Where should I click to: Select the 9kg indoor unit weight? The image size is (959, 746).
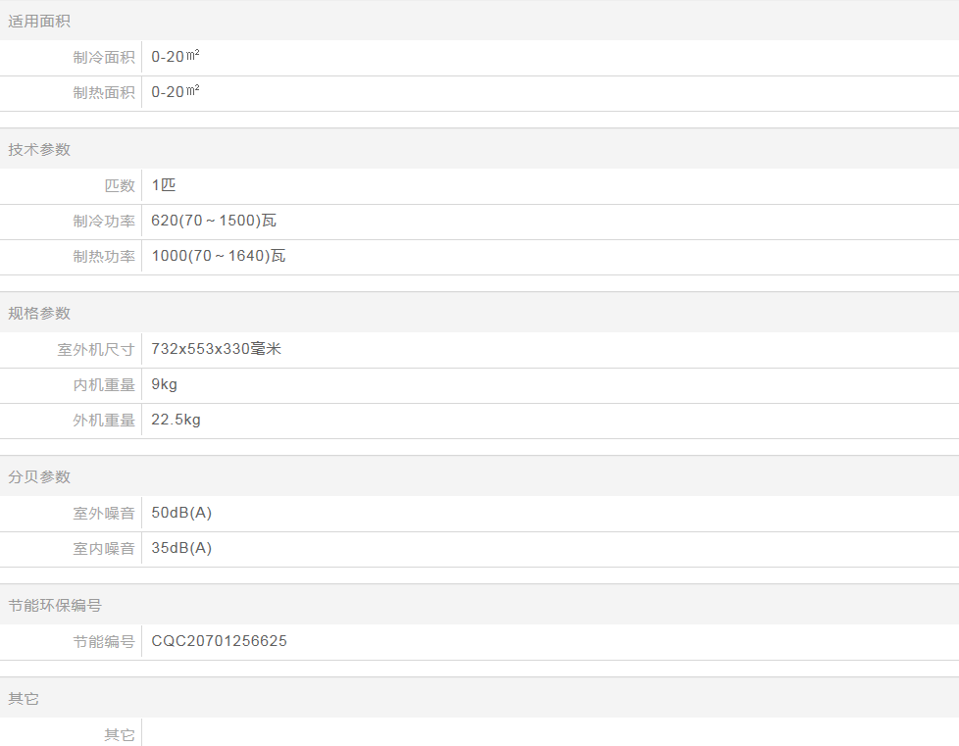tap(164, 384)
